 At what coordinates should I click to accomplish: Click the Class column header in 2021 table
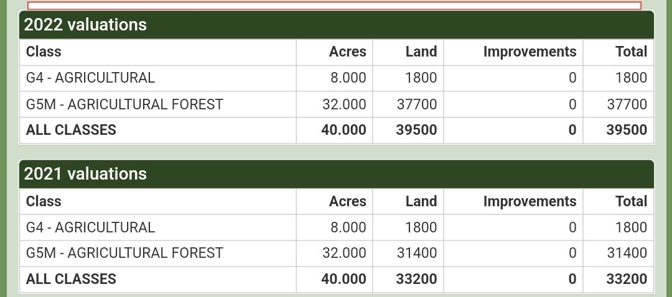[x=44, y=201]
